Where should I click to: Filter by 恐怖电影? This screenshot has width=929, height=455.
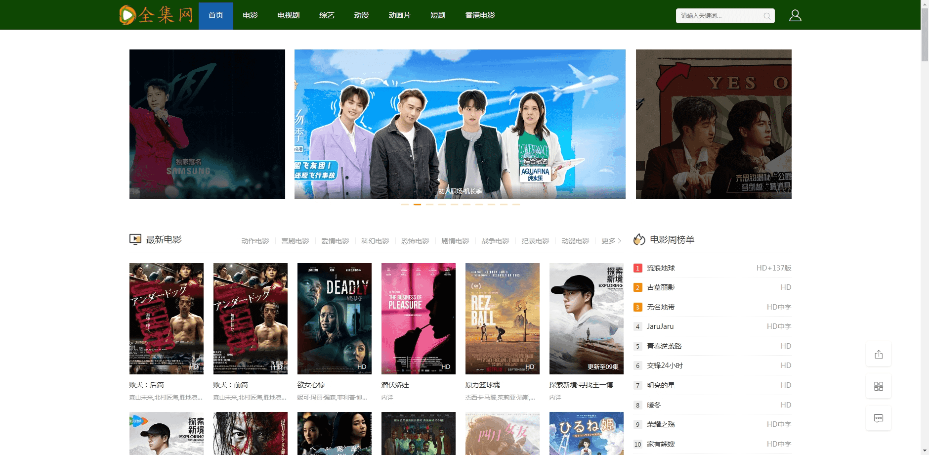pyautogui.click(x=416, y=241)
